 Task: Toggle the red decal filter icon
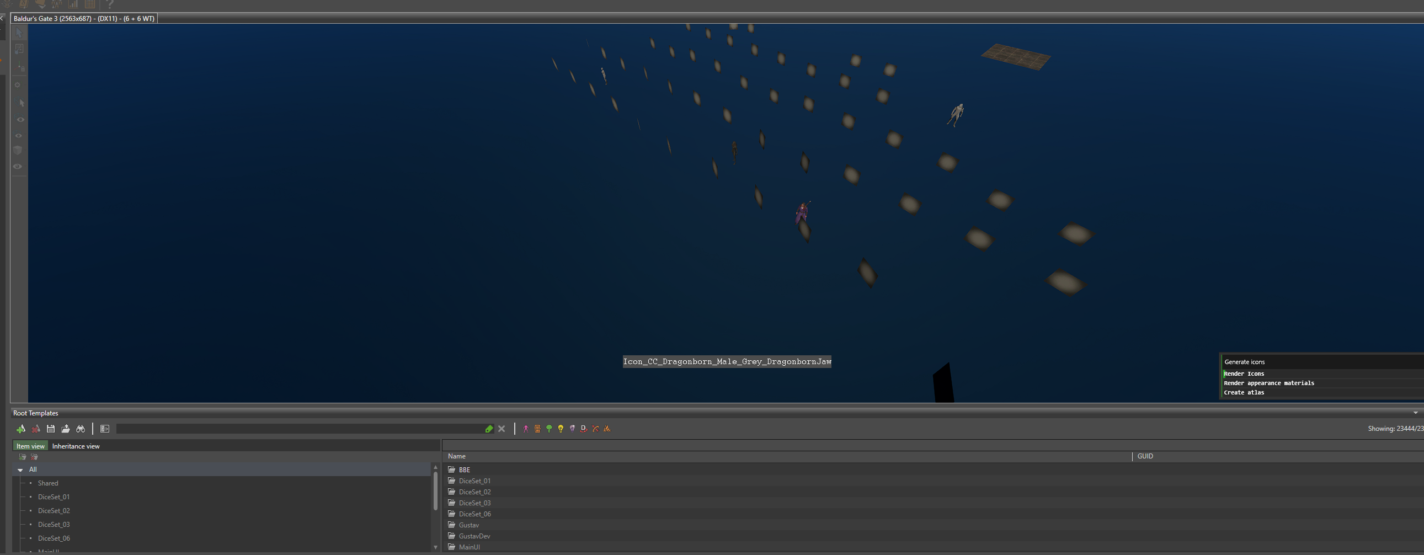click(x=584, y=429)
